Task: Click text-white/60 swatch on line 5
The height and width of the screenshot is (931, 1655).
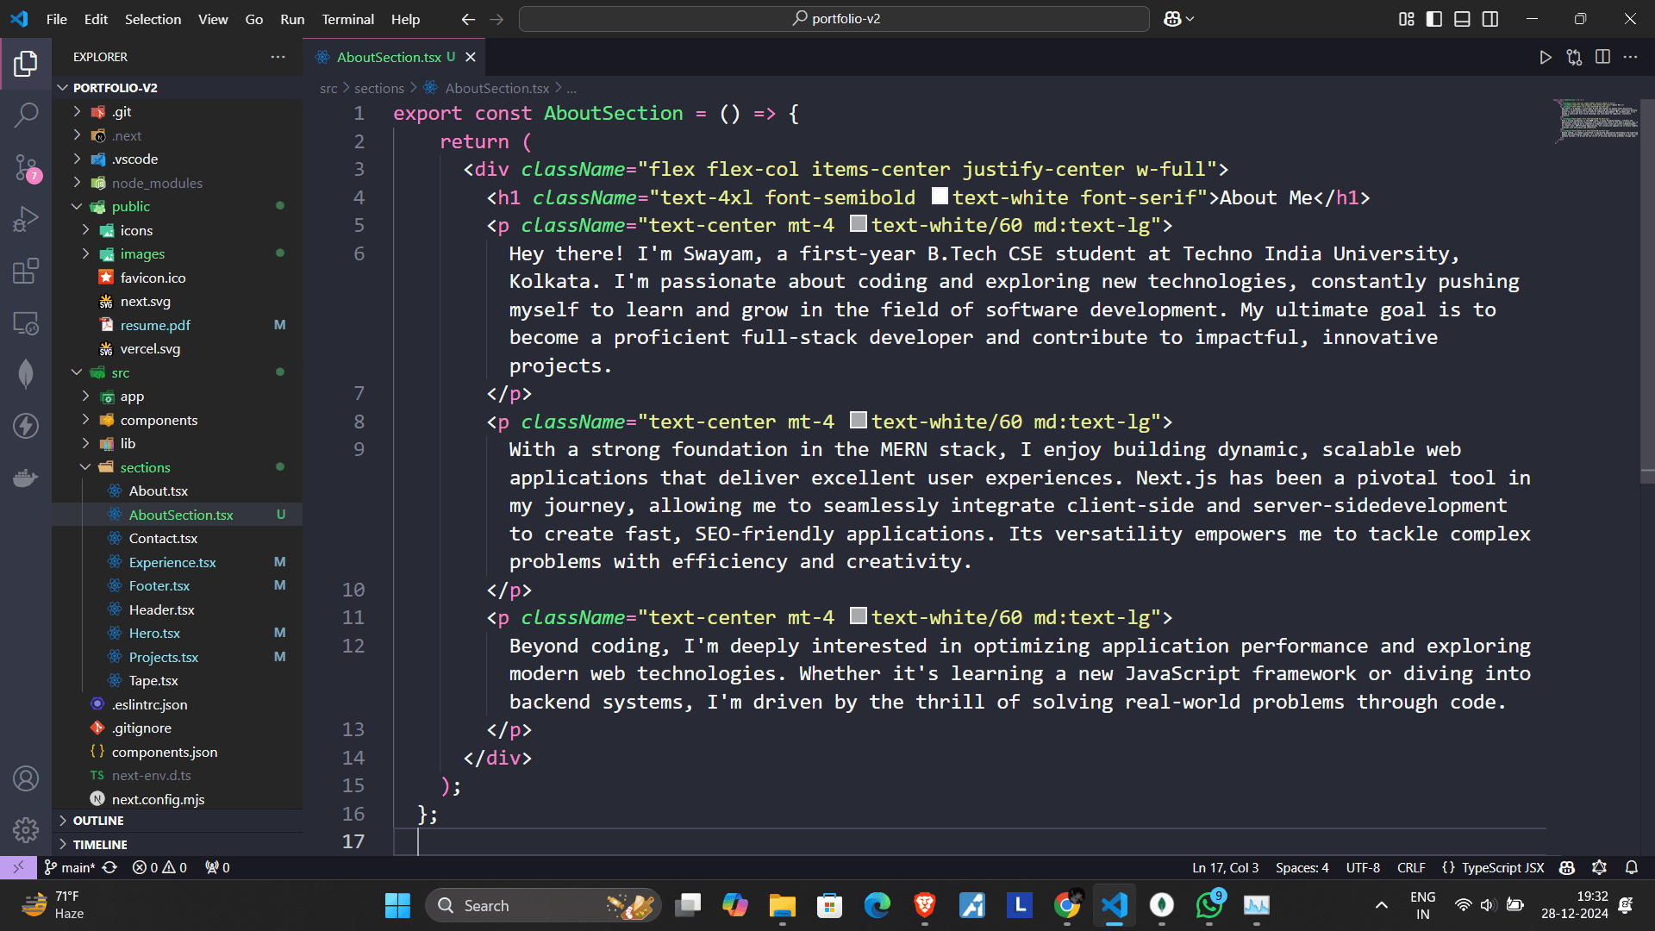Action: pos(858,224)
